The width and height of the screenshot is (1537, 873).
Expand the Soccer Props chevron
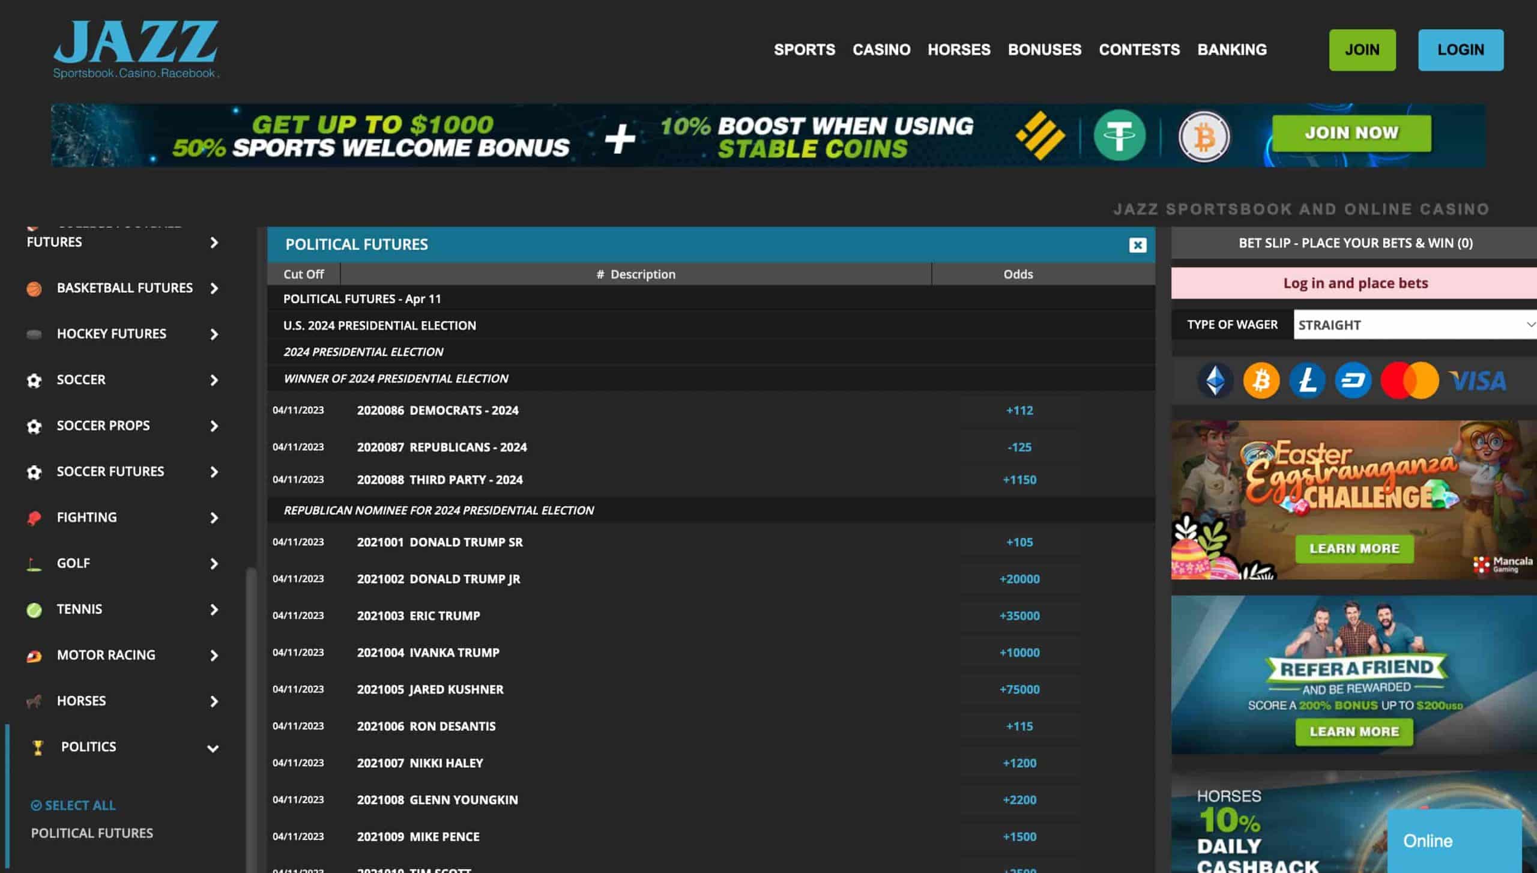click(214, 426)
